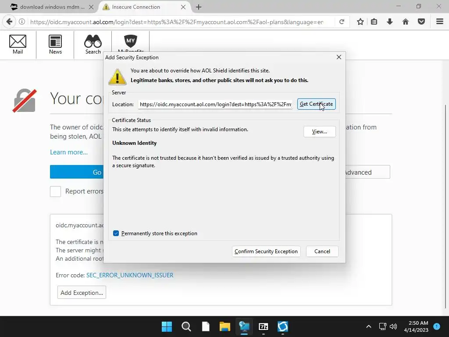This screenshot has width=449, height=337.
Task: Cancel the security exception dialog
Action: tap(322, 251)
